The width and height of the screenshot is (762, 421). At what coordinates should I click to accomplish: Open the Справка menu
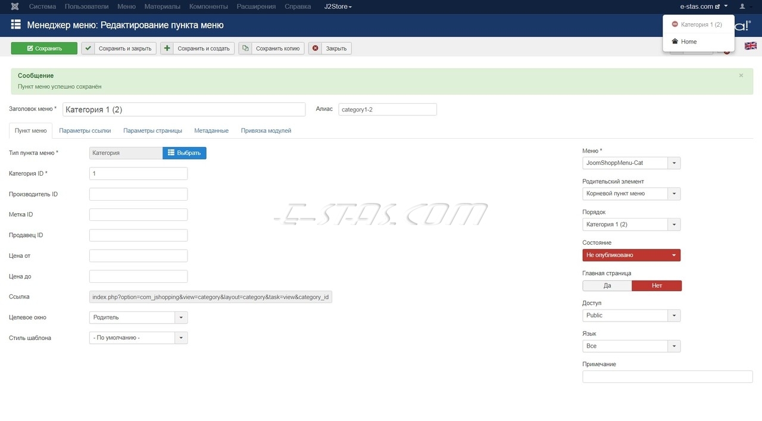pyautogui.click(x=298, y=7)
